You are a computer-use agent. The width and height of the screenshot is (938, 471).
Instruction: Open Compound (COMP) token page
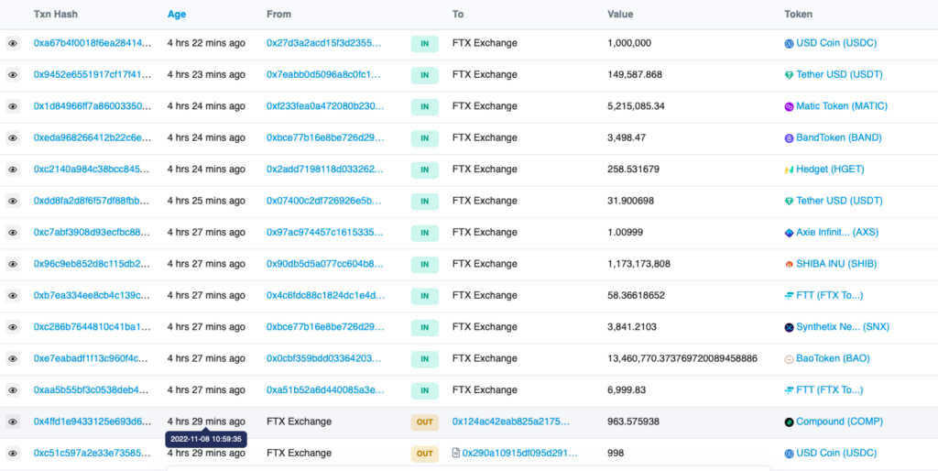click(x=839, y=422)
